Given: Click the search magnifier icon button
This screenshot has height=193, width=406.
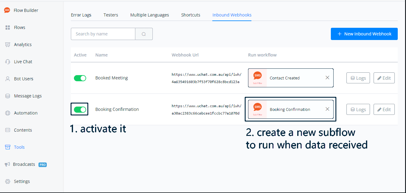Looking at the screenshot, I should pos(144,34).
